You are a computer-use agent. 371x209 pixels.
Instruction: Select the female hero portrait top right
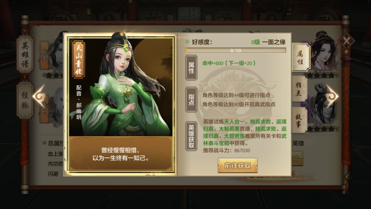pos(324,51)
